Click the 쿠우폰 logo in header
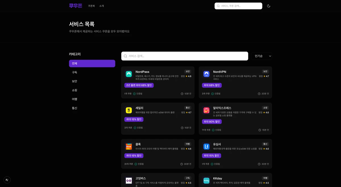This screenshot has height=187, width=341. coord(76,6)
